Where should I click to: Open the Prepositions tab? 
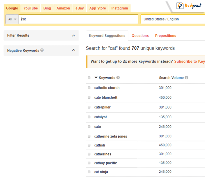tap(166, 36)
